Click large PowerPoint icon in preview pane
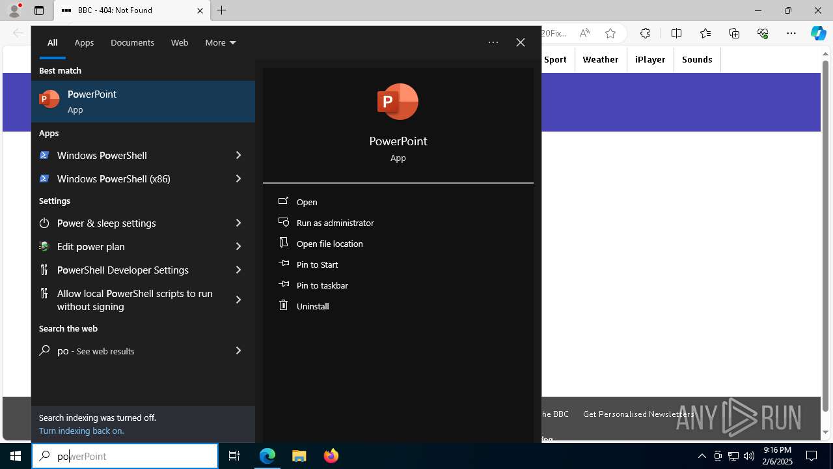 pos(398,102)
